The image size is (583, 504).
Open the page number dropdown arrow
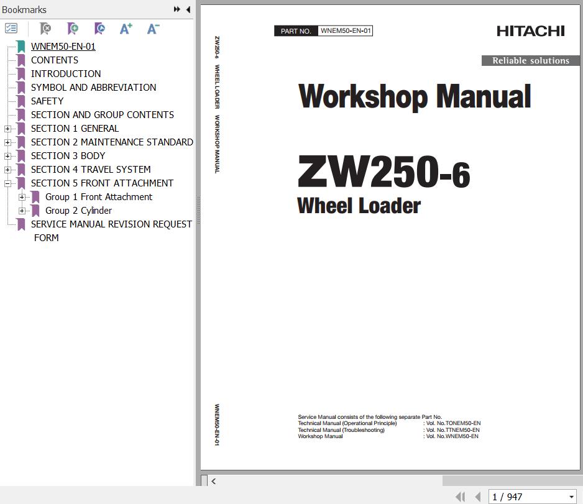point(571,497)
